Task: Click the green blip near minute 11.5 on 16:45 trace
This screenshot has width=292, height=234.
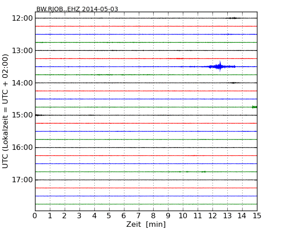Action: pos(204,171)
